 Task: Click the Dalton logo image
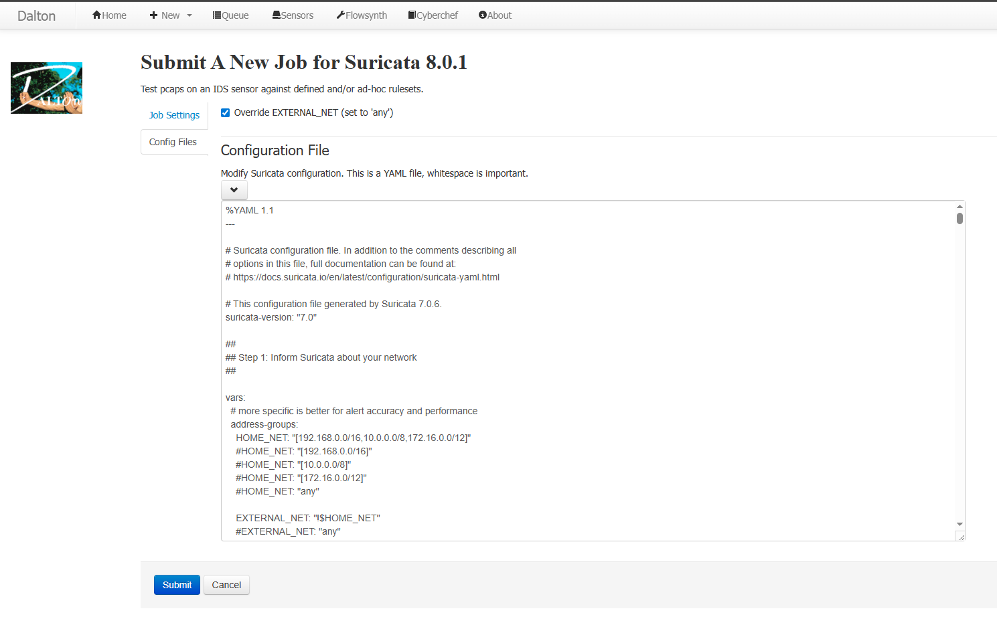point(46,88)
